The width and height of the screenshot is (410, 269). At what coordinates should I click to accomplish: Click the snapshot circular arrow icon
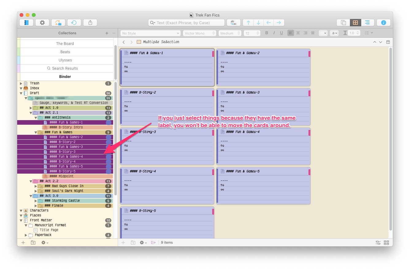[74, 23]
